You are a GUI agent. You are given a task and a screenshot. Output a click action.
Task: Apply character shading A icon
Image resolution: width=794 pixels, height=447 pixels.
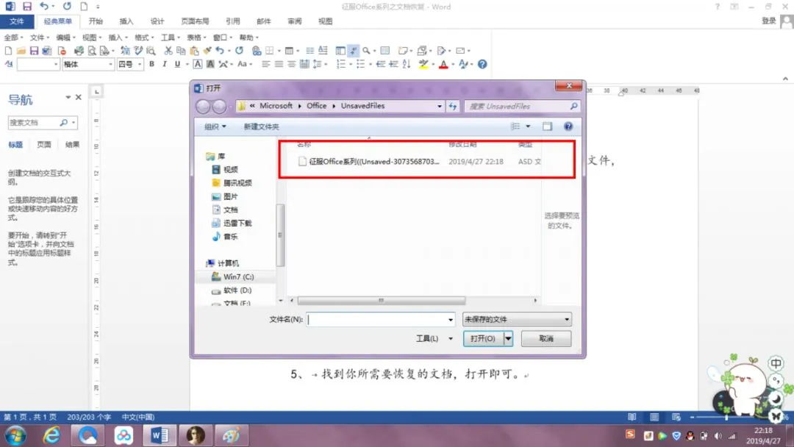(x=210, y=64)
